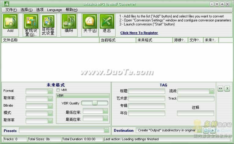The width and height of the screenshot is (234, 144).
Task: Click the VBR group header bar
Action: coord(83,96)
